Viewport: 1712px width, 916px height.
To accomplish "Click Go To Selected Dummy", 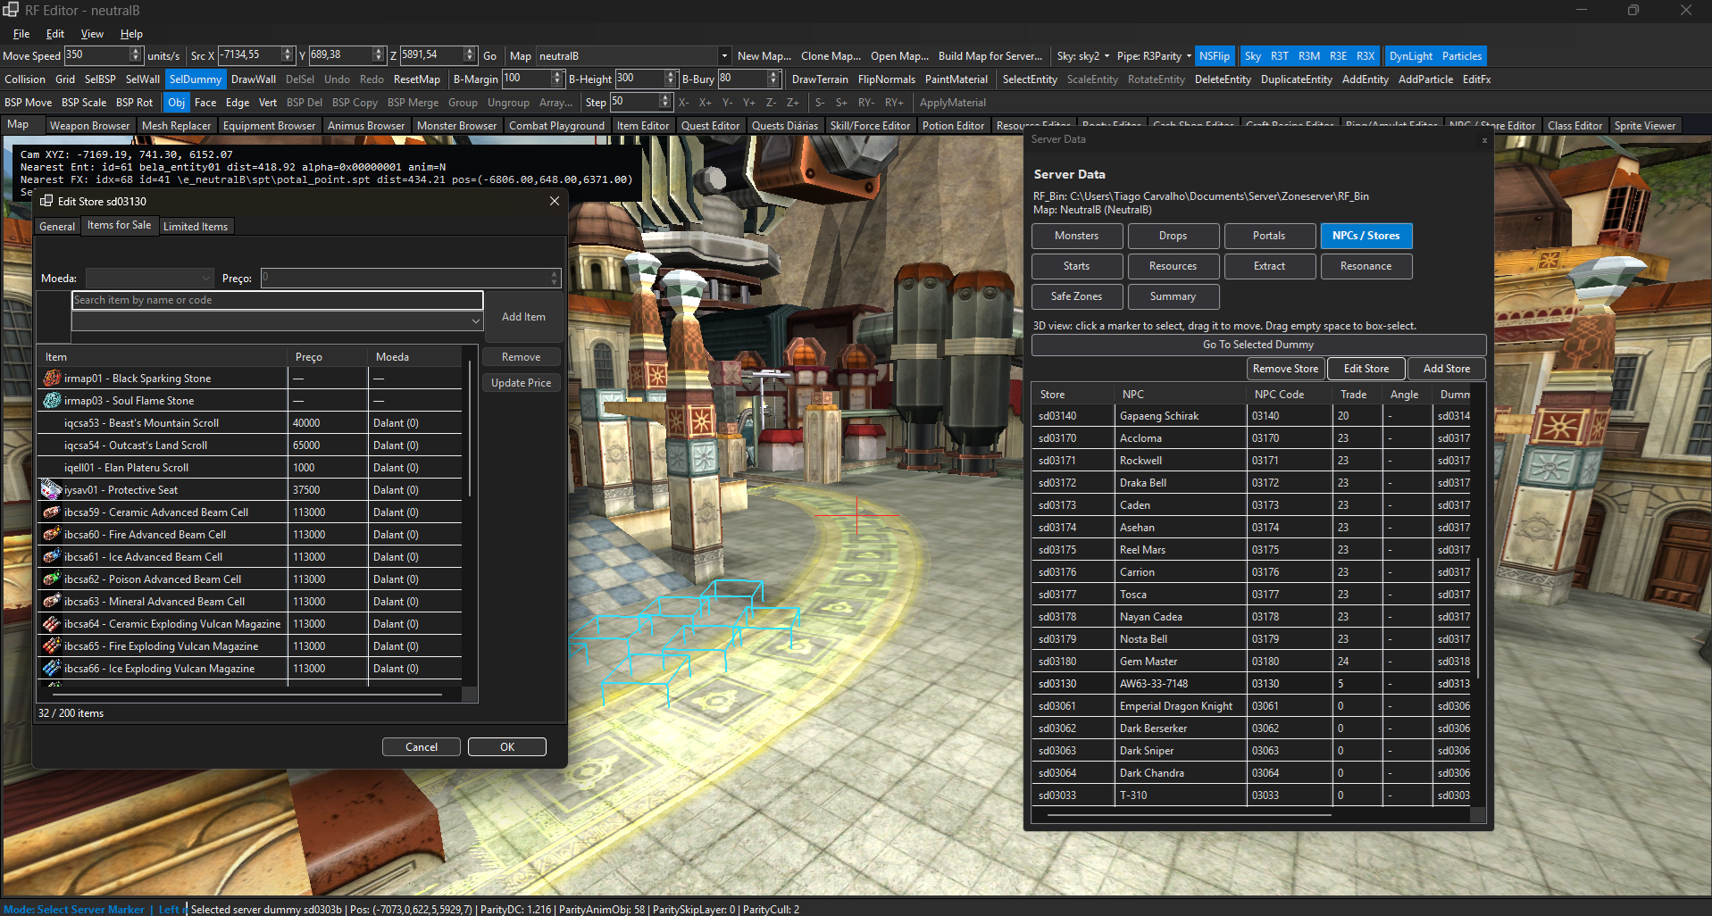I will (x=1258, y=345).
